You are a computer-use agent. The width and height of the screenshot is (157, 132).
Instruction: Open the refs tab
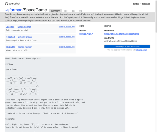point(80,11)
